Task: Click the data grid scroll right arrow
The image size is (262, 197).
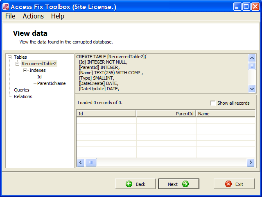Action: point(251,162)
